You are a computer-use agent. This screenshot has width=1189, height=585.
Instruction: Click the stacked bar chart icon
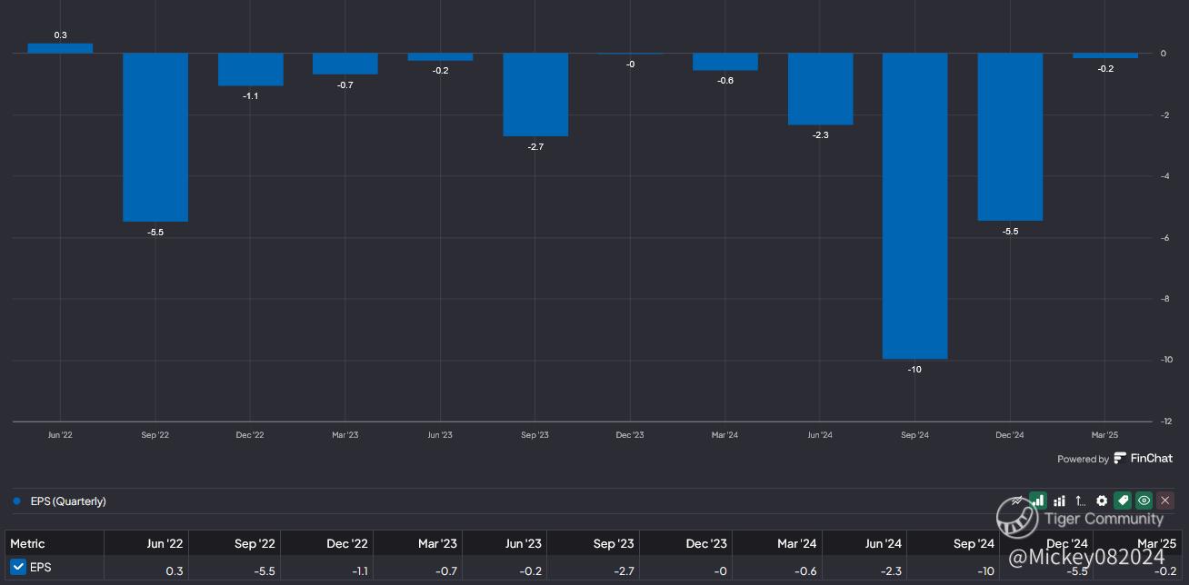(x=1059, y=501)
